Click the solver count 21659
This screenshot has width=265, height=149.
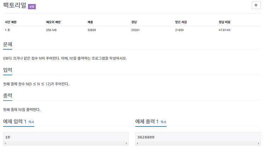pyautogui.click(x=179, y=30)
